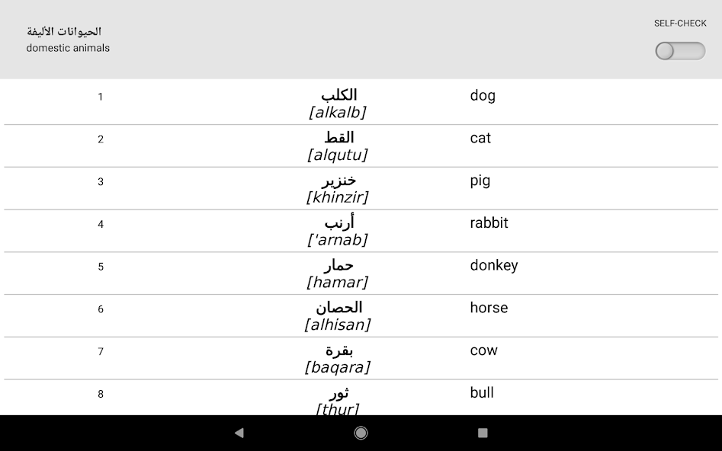The image size is (722, 451).
Task: Tap the Android back navigation icon
Action: click(x=239, y=433)
